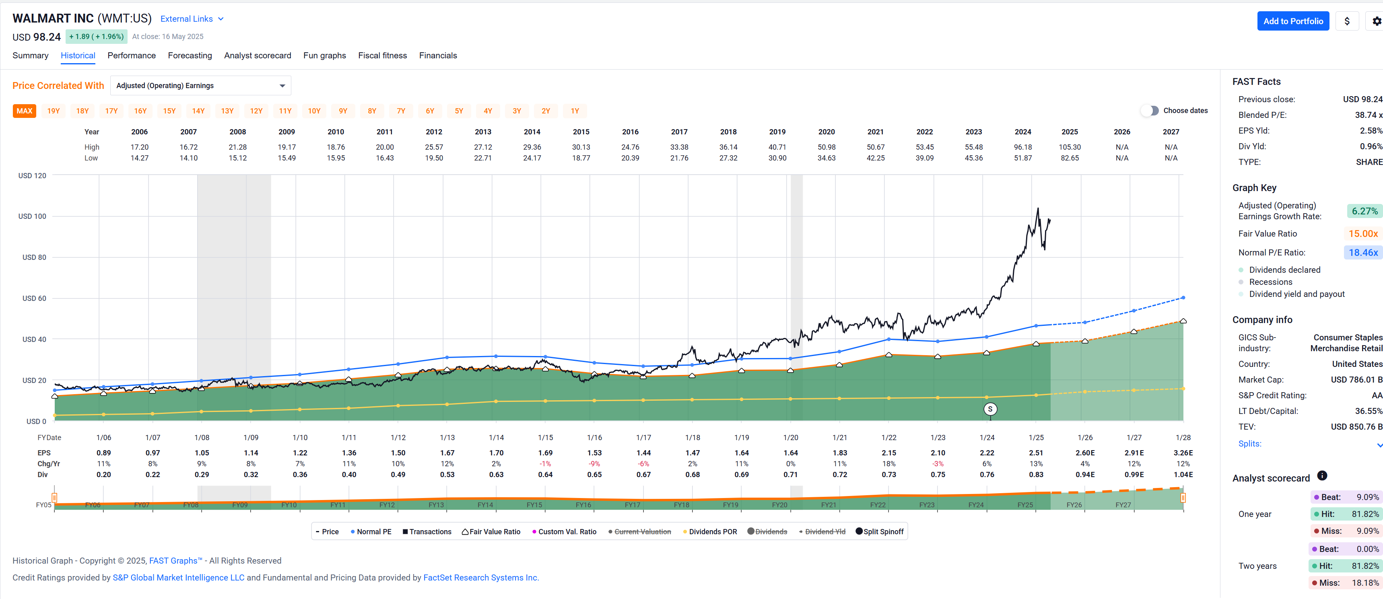Toggle Dividend yield and payout key
Image resolution: width=1383 pixels, height=599 pixels.
point(1291,294)
